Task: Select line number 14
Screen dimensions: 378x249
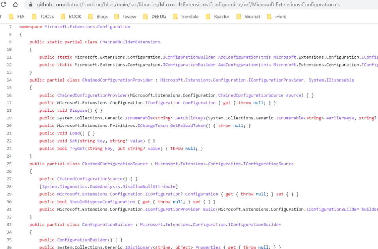Action: click(9, 80)
